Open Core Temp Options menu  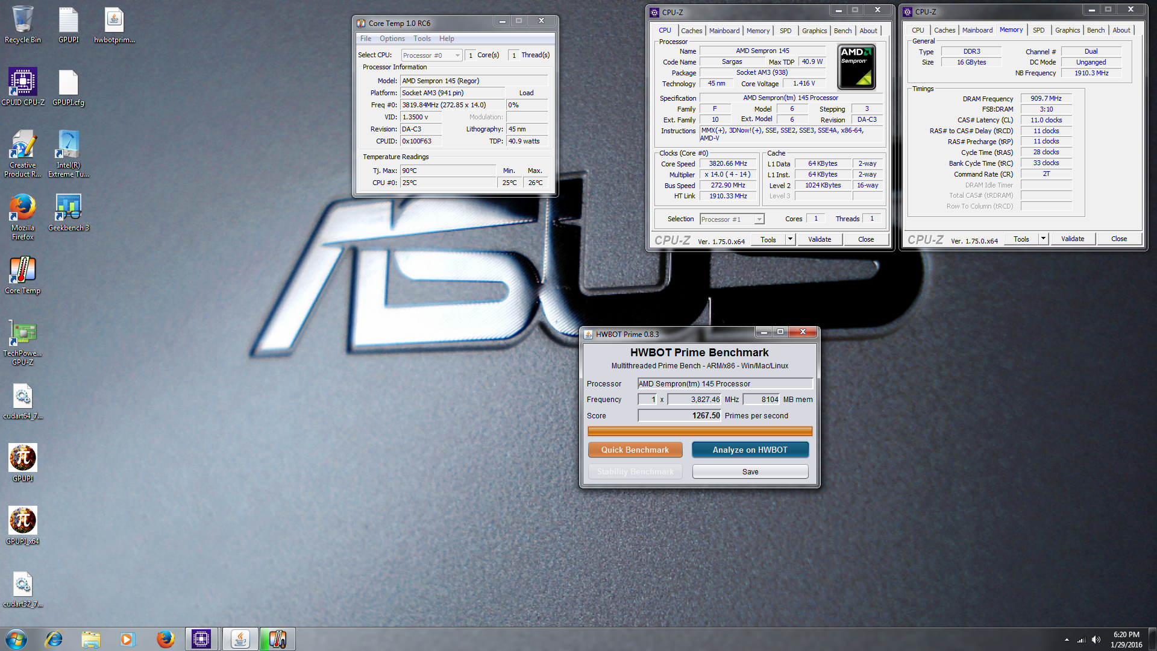click(392, 39)
